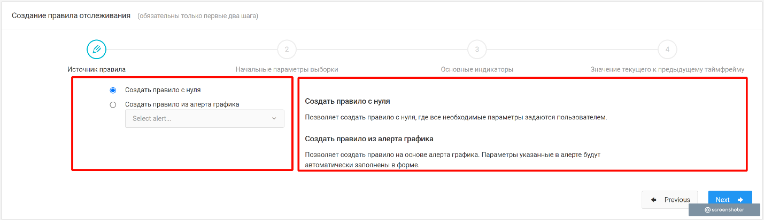Image resolution: width=764 pixels, height=220 pixels.
Task: Click the pencil icon for step one
Action: 96,50
